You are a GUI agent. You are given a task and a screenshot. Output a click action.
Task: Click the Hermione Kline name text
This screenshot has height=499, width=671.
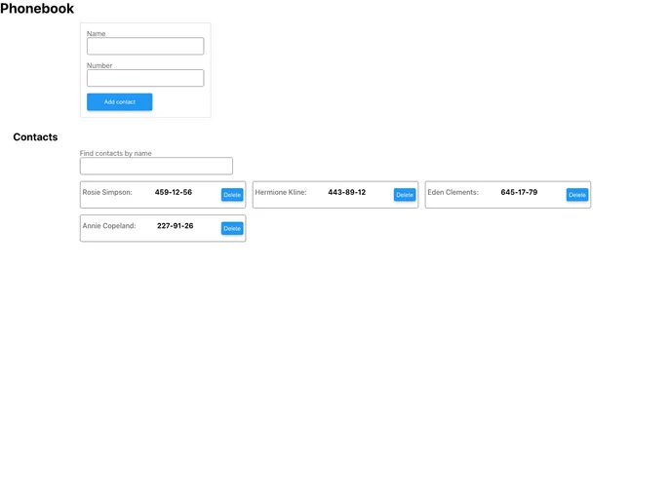281,193
